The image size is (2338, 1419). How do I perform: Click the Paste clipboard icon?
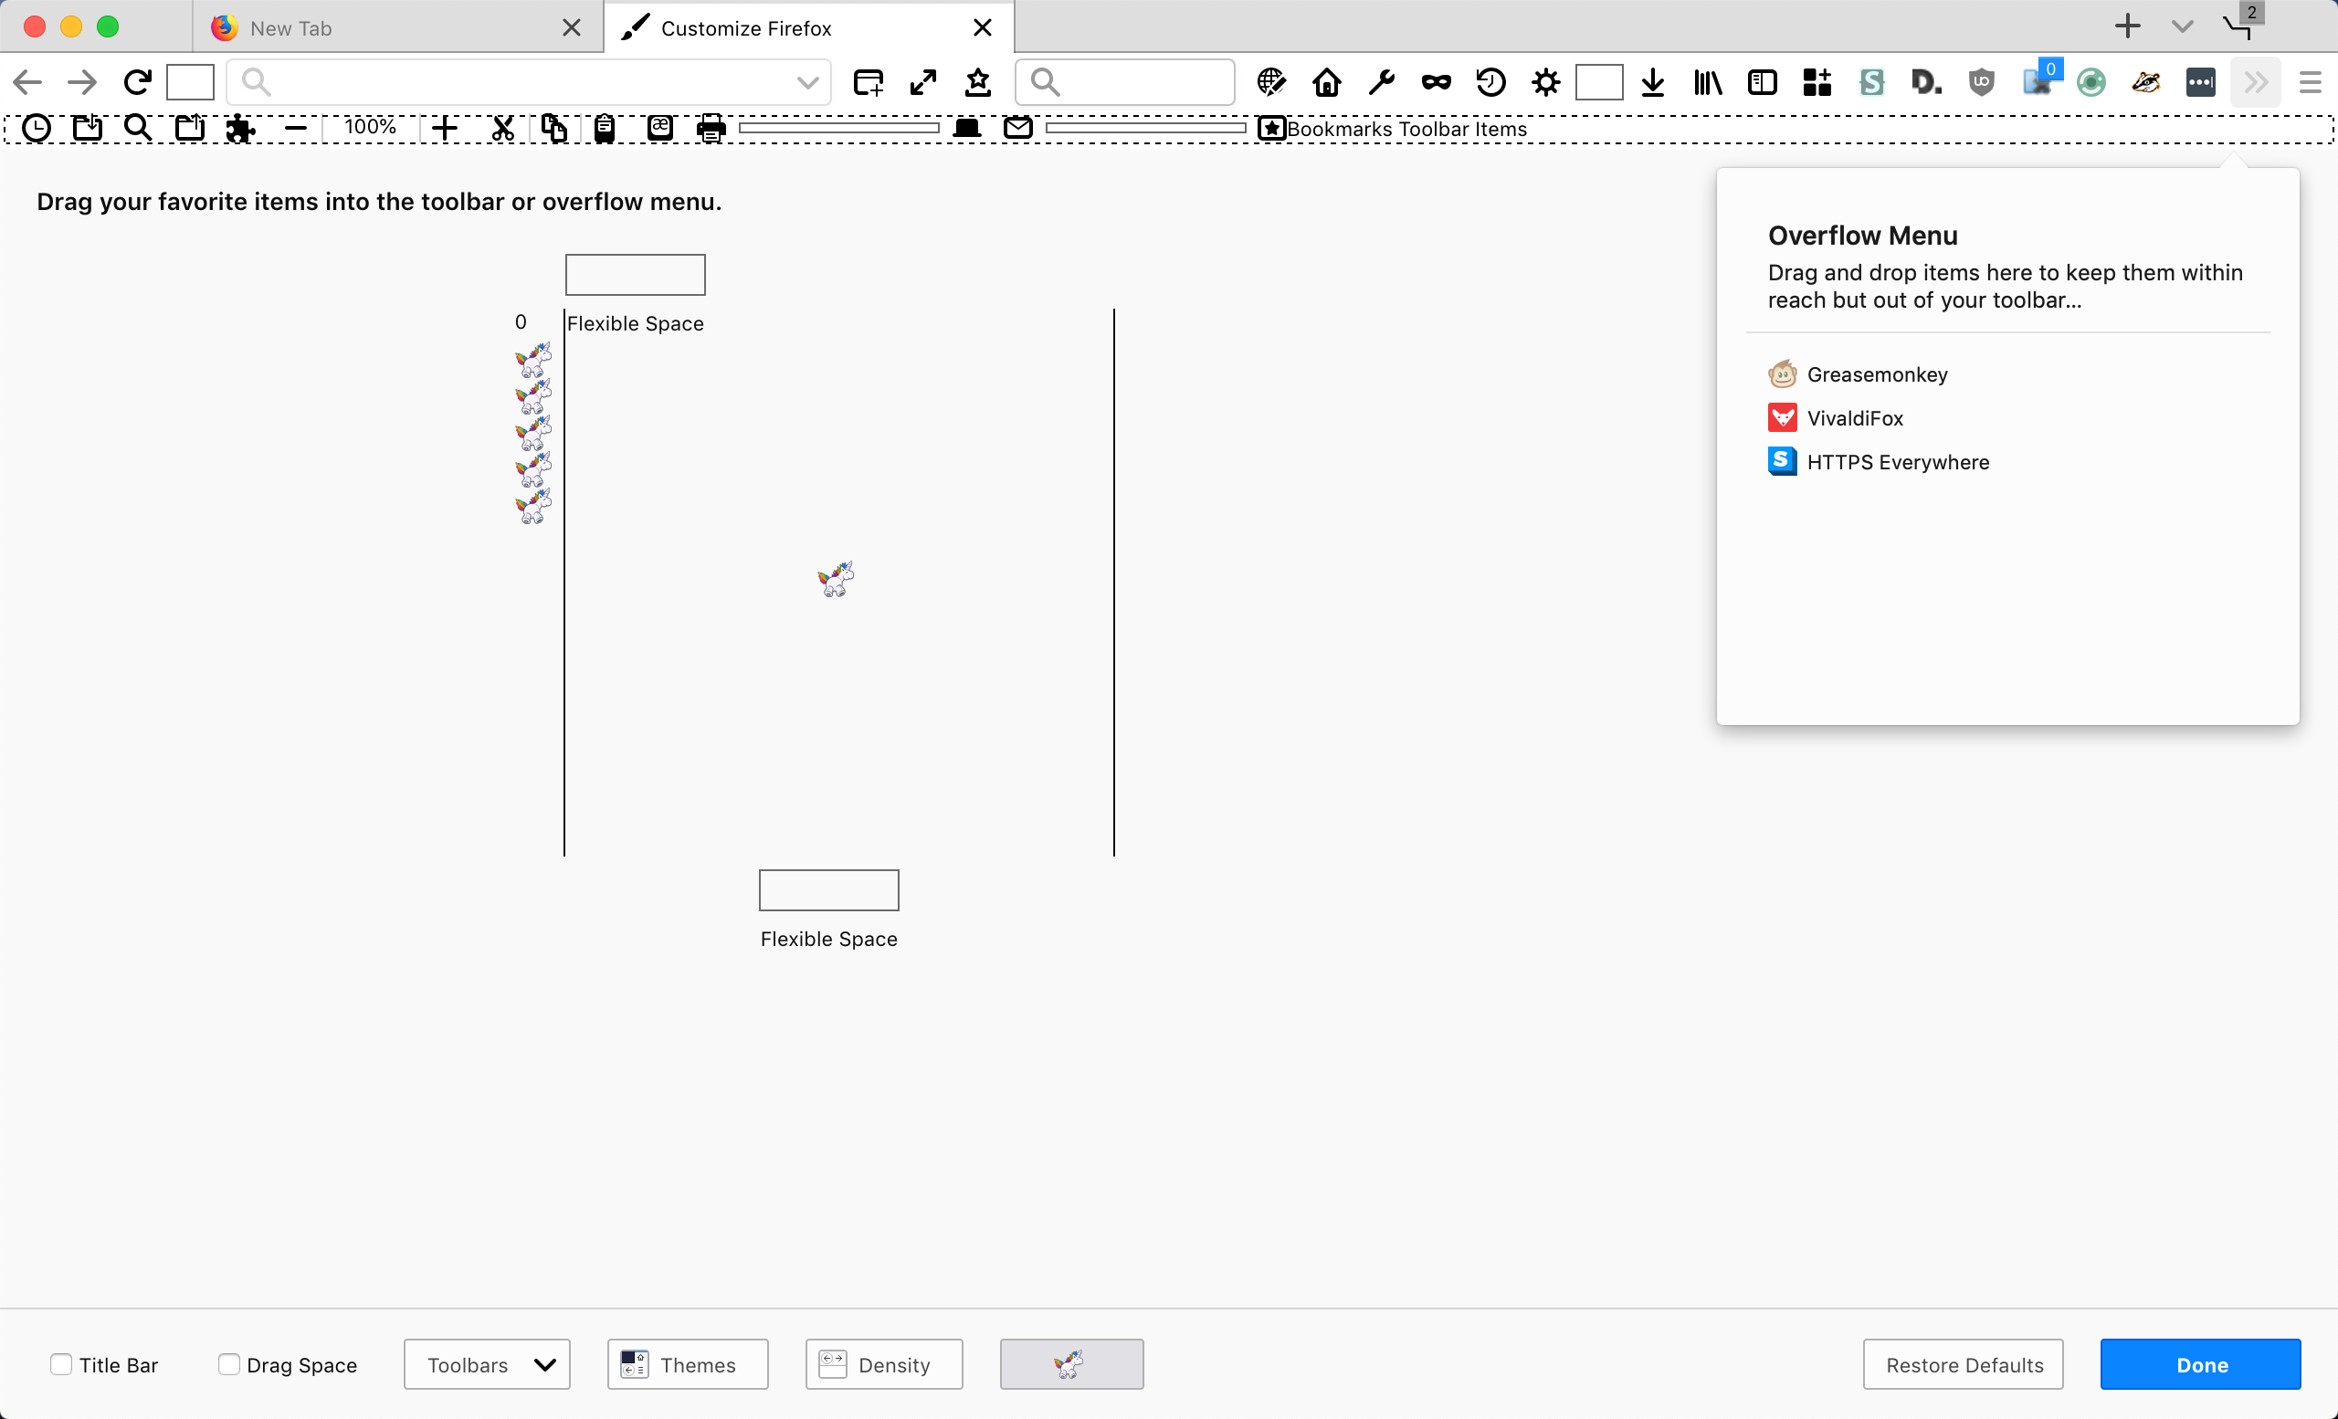click(x=605, y=128)
